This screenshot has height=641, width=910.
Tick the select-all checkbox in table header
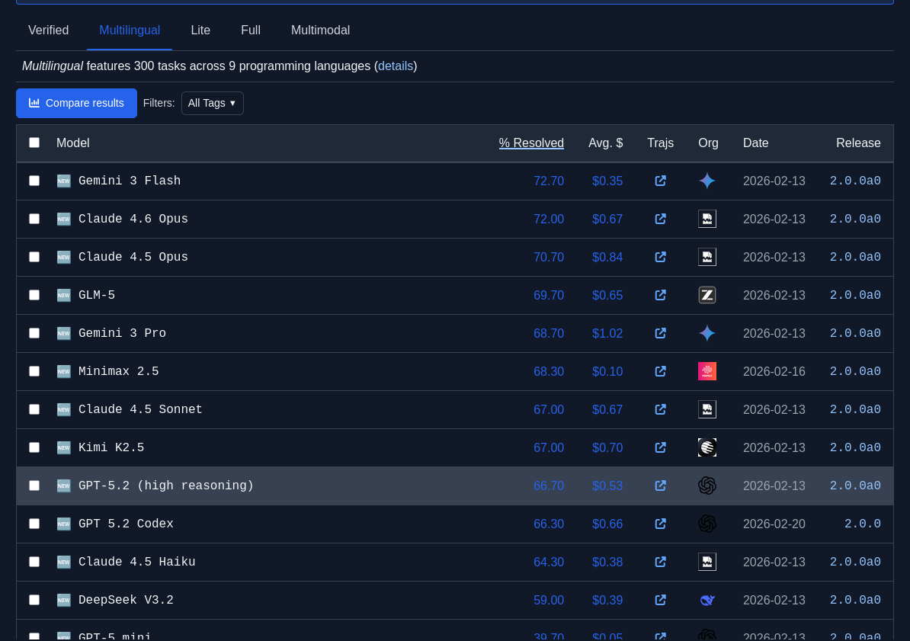click(x=34, y=143)
